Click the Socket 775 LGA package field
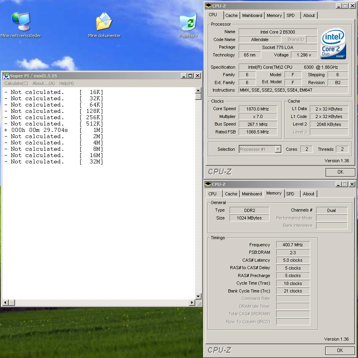The height and width of the screenshot is (358, 358). click(278, 47)
